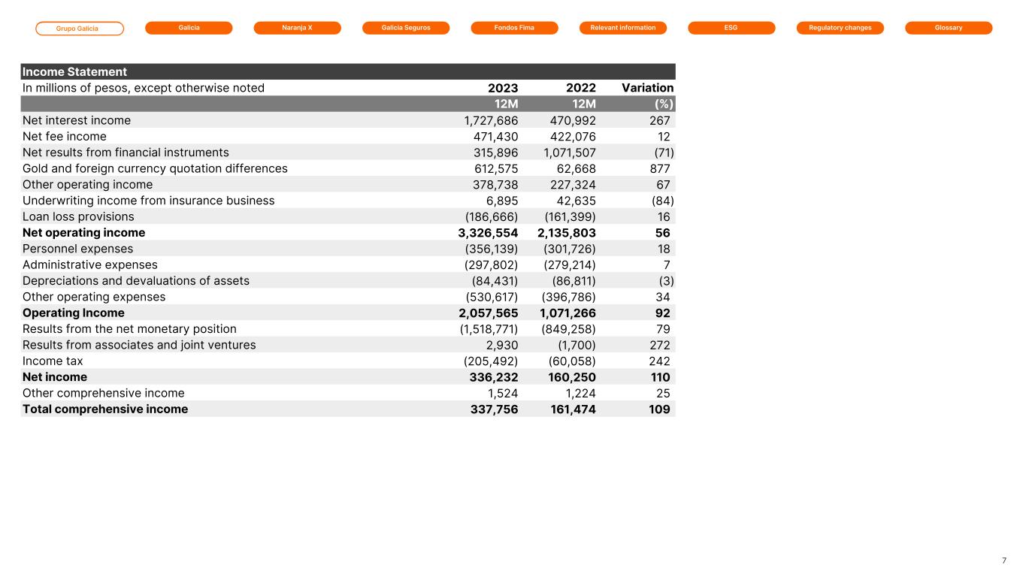This screenshot has width=1026, height=577.
Task: Open the Grupo Galicia tab
Action: click(80, 29)
